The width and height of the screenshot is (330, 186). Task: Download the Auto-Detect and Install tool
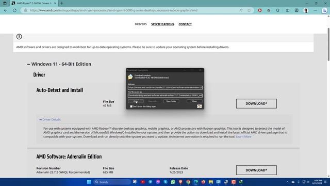[x=256, y=103]
